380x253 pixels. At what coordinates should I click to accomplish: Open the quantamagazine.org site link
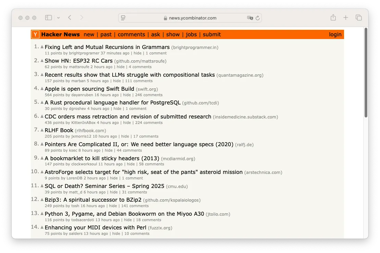coord(240,75)
